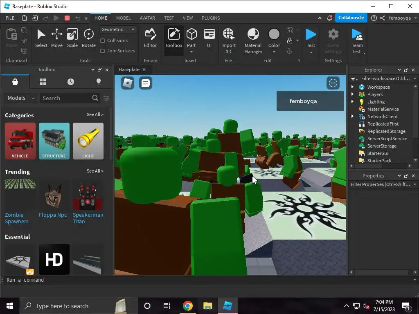The width and height of the screenshot is (419, 314).
Task: Open the Models category dropdown
Action: [21, 98]
